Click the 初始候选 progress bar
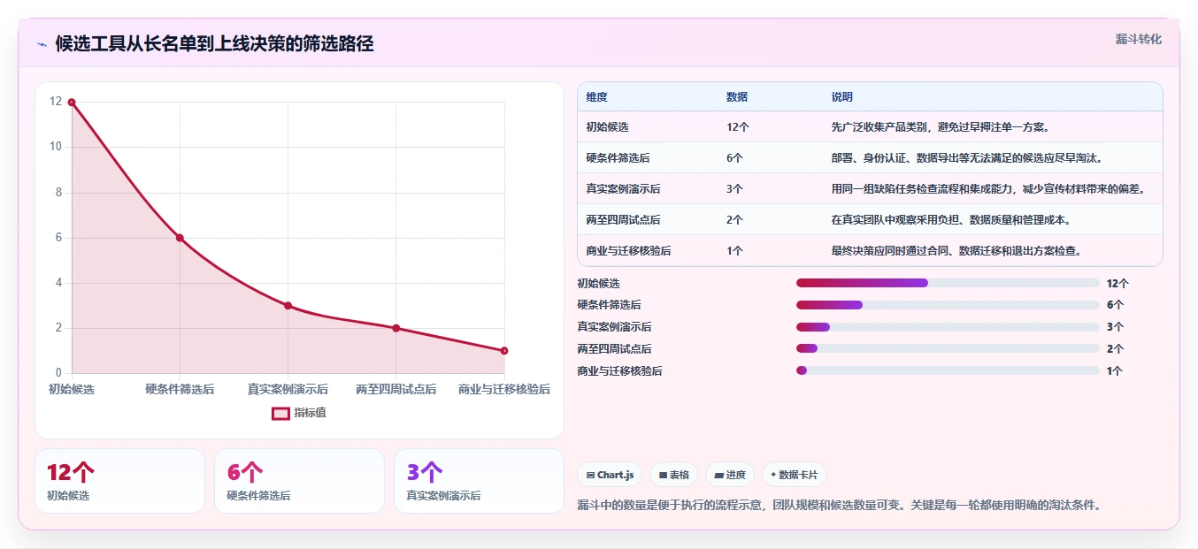The width and height of the screenshot is (1198, 549). click(948, 283)
